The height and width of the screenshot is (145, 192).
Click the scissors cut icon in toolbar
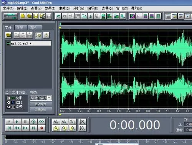(x=91, y=16)
